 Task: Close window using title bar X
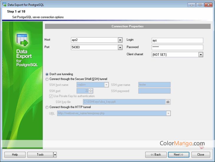[209, 5]
